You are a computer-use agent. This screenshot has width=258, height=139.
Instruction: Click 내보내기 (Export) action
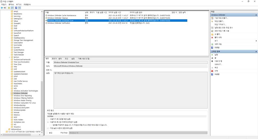tap(218, 64)
